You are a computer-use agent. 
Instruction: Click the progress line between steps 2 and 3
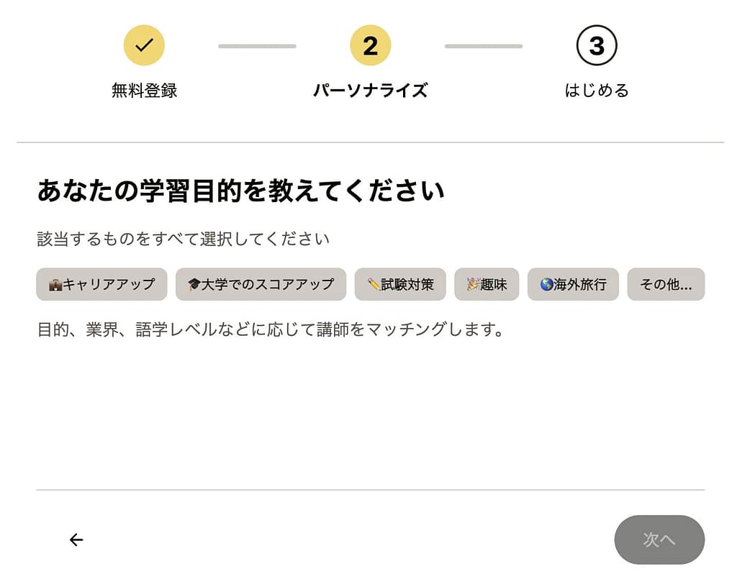(x=484, y=45)
